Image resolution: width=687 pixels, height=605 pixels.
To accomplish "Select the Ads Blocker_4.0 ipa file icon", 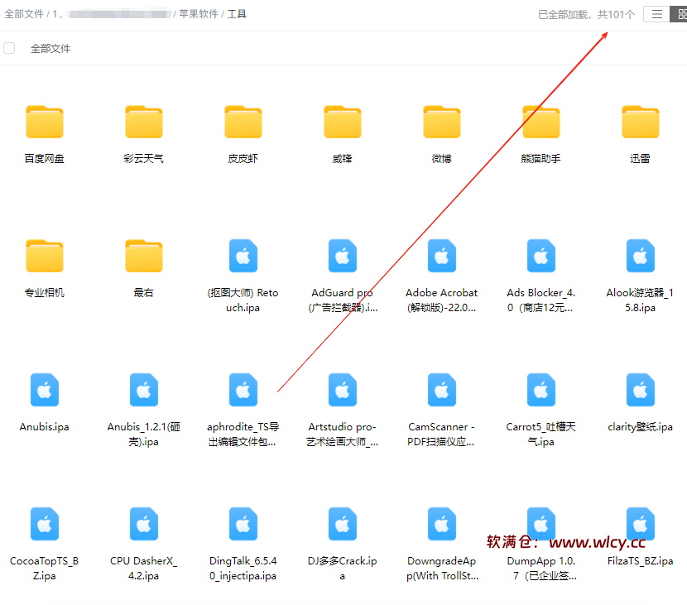I will coord(541,256).
